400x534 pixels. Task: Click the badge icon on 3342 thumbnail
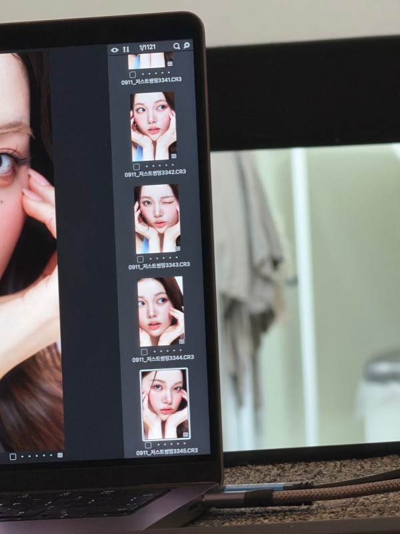[174, 156]
